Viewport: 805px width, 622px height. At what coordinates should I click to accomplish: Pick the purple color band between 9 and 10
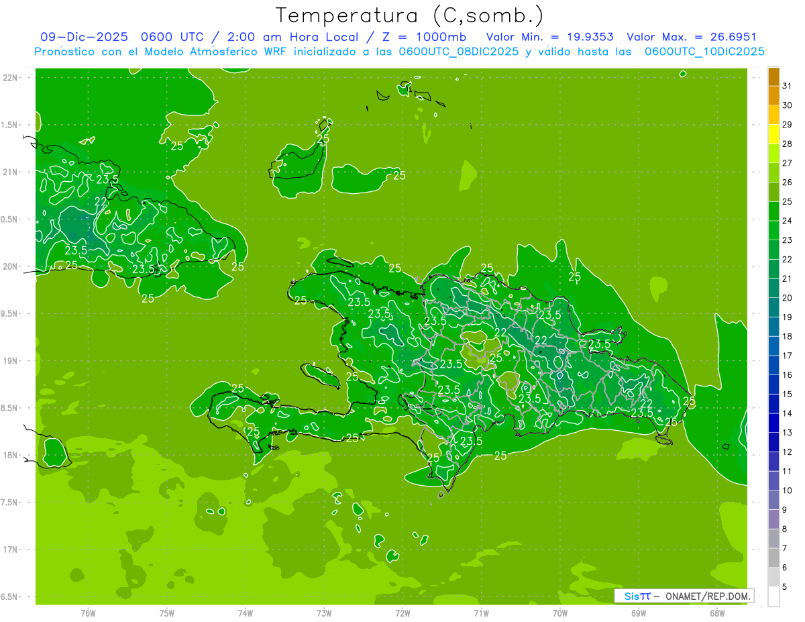[x=773, y=500]
